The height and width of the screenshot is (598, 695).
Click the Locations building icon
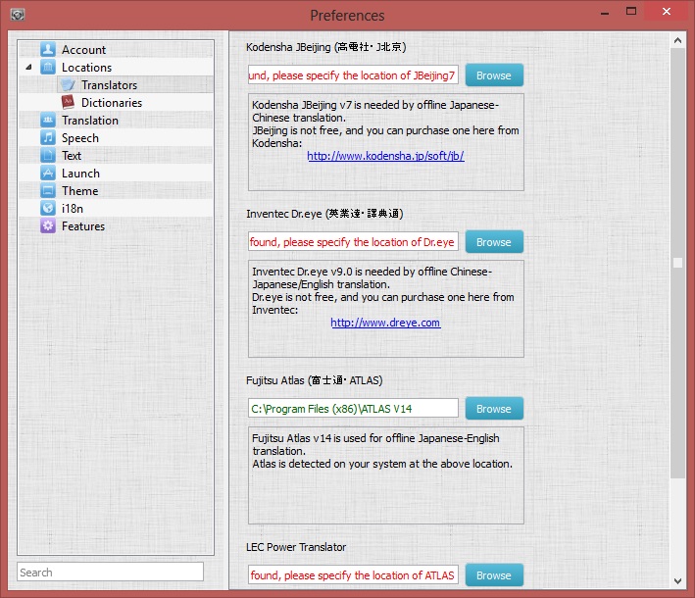[48, 67]
